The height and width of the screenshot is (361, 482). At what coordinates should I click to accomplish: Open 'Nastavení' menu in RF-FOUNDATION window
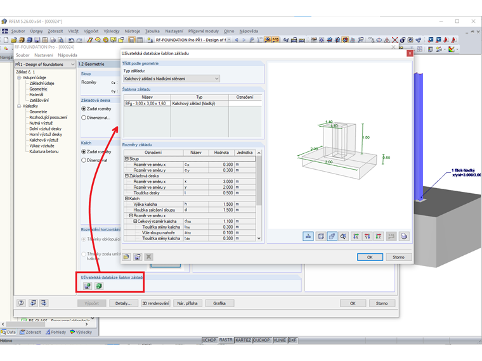[x=44, y=55]
